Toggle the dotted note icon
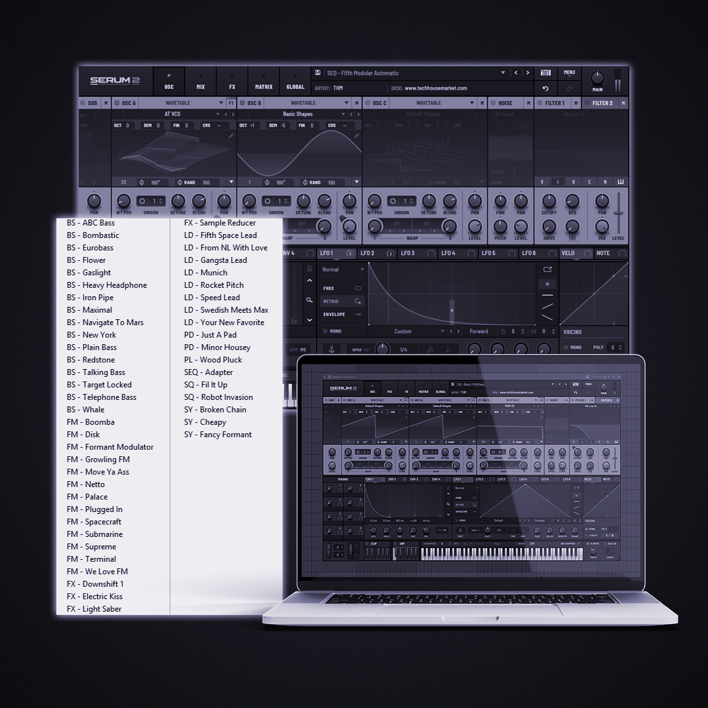 point(448,349)
